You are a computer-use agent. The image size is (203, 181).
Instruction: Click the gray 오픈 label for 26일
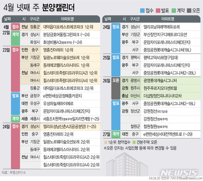[x=116, y=80]
